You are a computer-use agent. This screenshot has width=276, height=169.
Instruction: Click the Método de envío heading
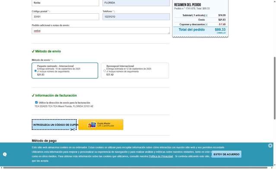coord(46,51)
